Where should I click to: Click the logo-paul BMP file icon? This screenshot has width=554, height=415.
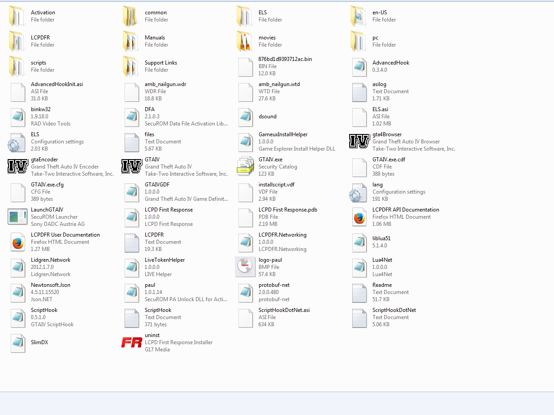pyautogui.click(x=246, y=267)
